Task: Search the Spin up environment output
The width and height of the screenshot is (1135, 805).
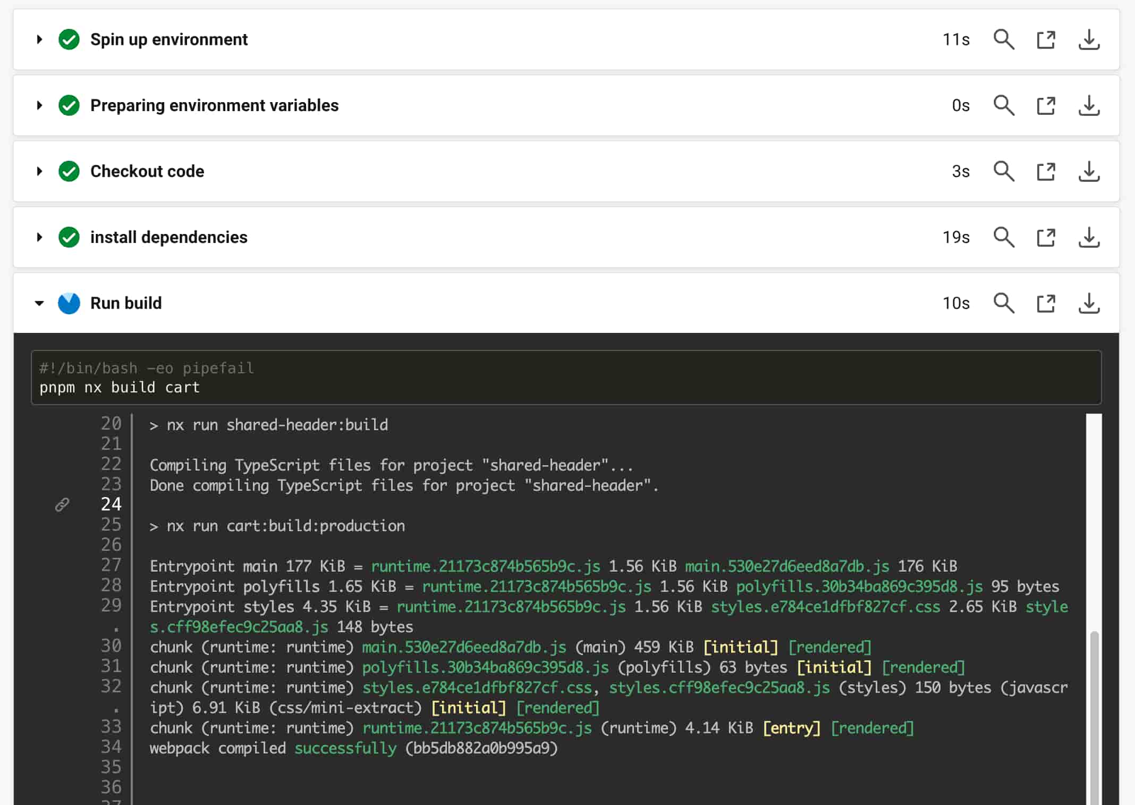Action: click(x=1003, y=39)
